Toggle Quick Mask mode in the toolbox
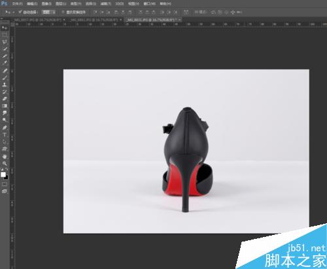Image resolution: width=327 pixels, height=269 pixels. [x=5, y=184]
